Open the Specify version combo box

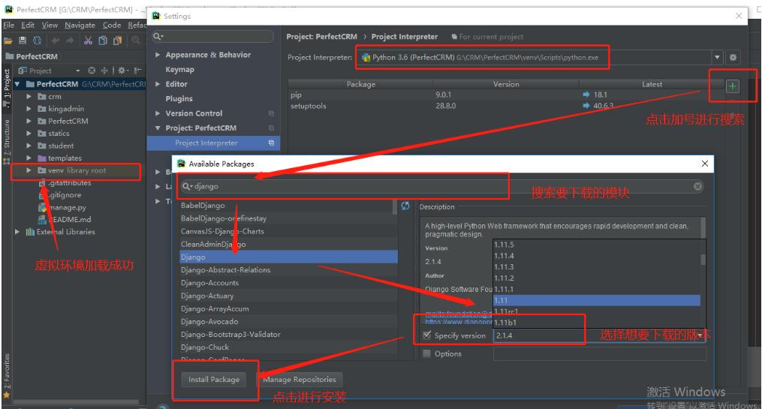(x=599, y=335)
